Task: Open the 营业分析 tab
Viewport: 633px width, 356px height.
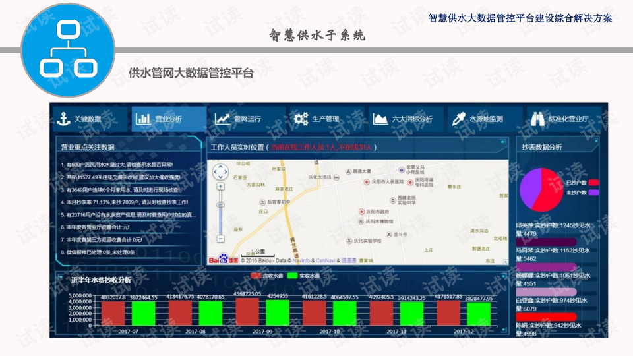Action: tap(169, 119)
